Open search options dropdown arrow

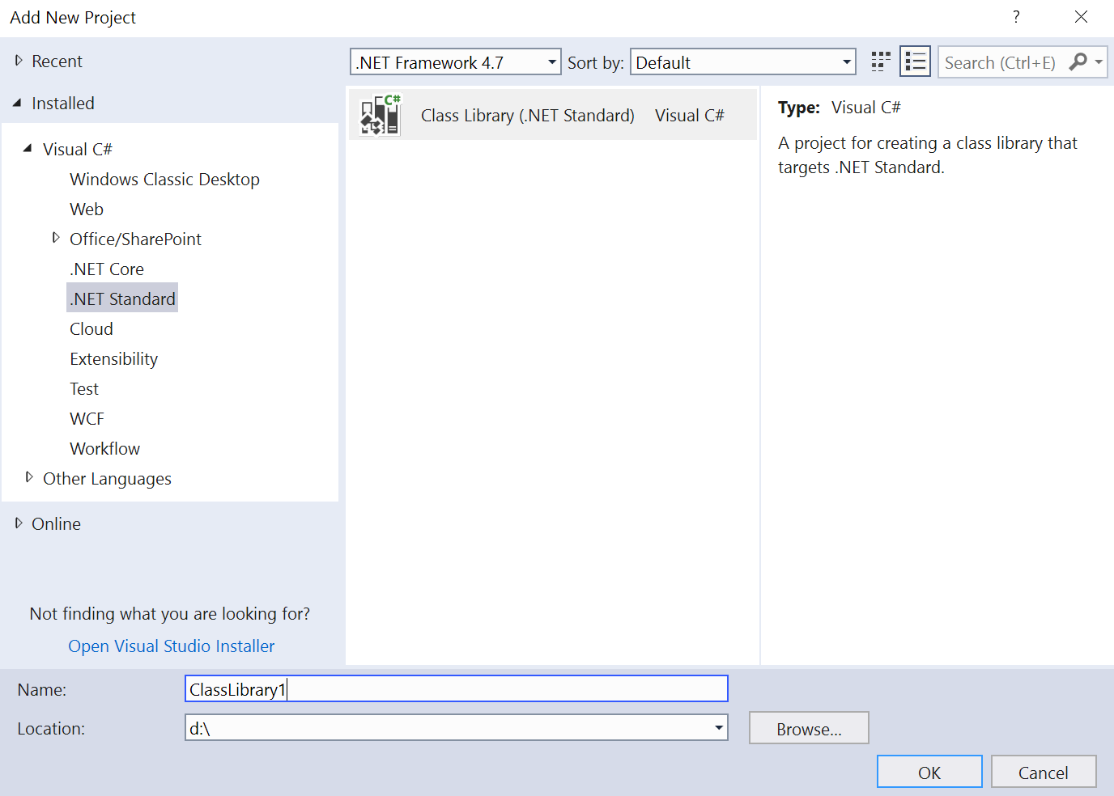(1099, 61)
